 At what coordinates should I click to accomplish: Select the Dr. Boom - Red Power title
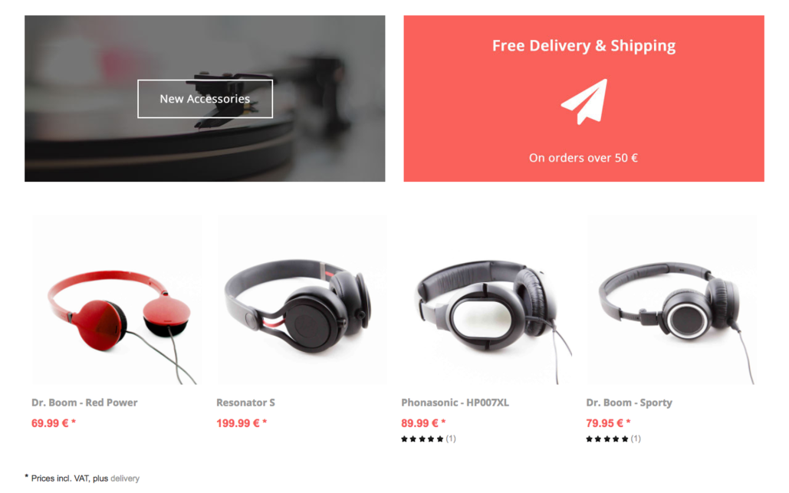pyautogui.click(x=84, y=403)
